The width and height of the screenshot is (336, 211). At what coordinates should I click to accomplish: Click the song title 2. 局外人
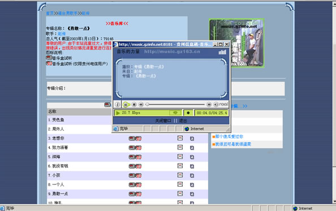[56, 129]
